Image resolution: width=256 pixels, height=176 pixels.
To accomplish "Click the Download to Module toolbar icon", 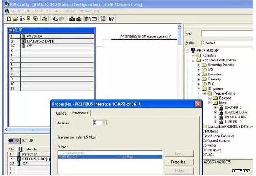I will point(72,19).
